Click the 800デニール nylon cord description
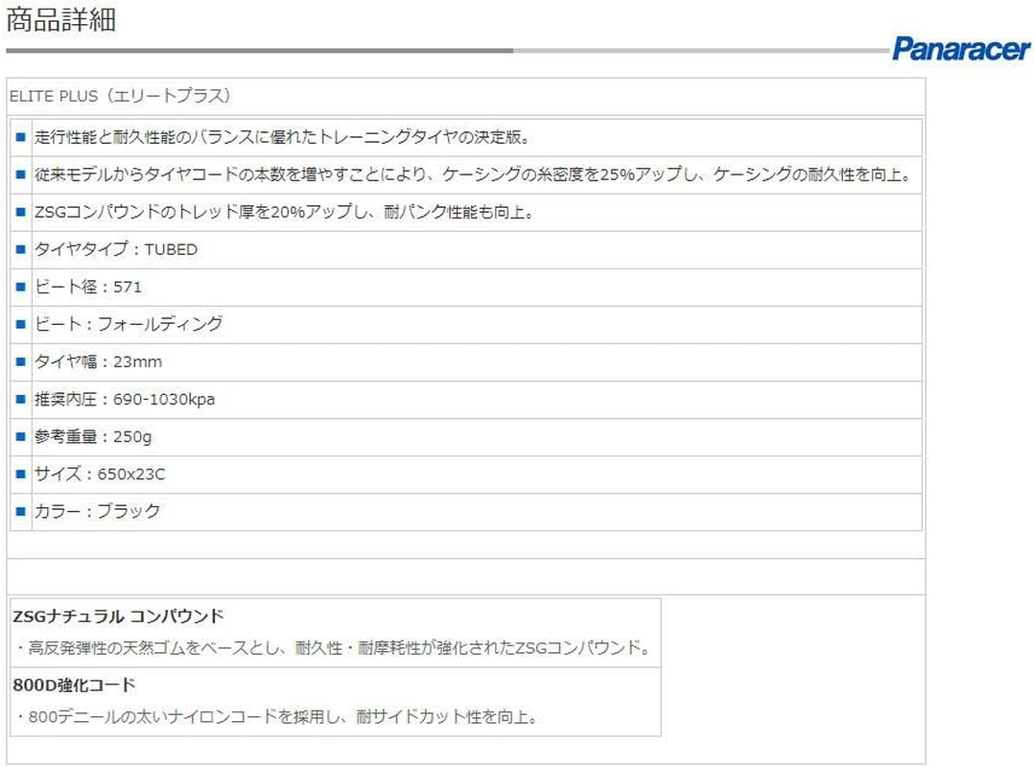 pyautogui.click(x=277, y=717)
